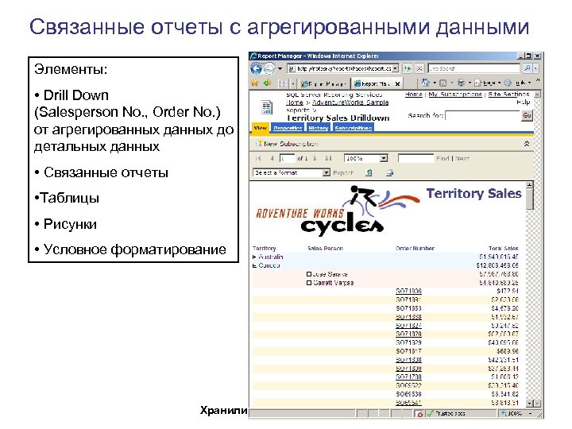Click the New Subscription icon
The width and height of the screenshot is (572, 429).
pyautogui.click(x=259, y=143)
